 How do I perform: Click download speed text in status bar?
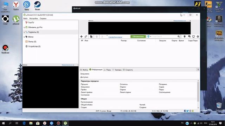click(x=128, y=111)
